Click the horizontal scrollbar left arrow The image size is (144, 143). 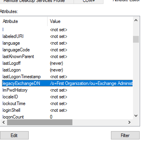point(4,122)
